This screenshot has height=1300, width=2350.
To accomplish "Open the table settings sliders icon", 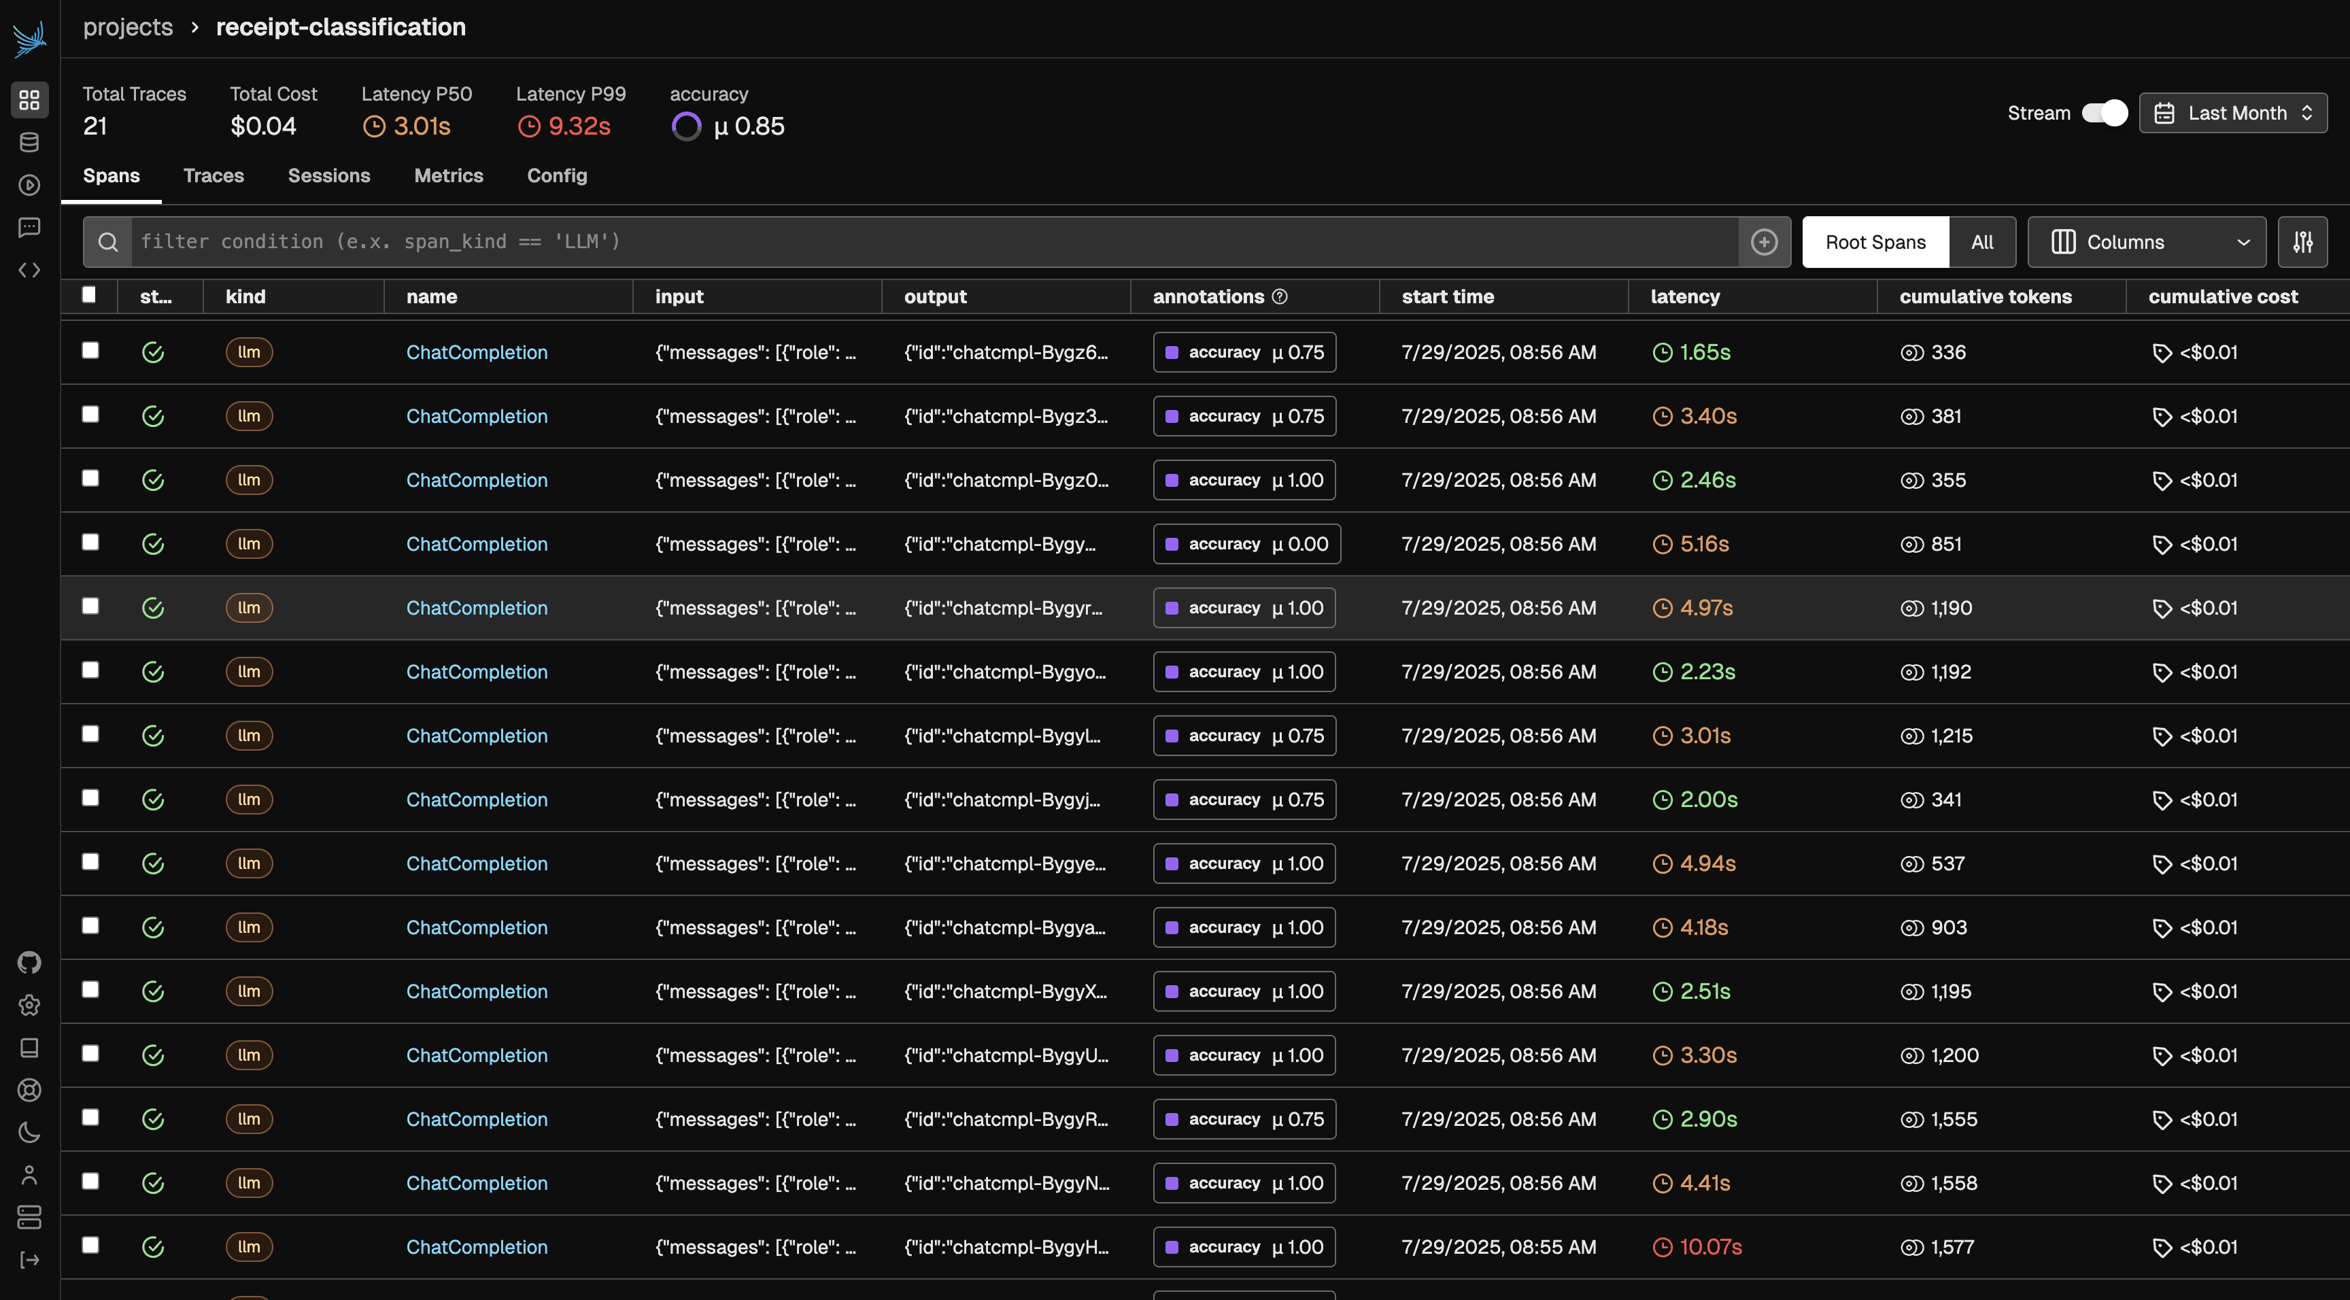I will (2302, 242).
